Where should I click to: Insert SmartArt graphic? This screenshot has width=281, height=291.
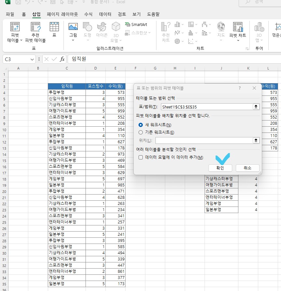tap(136, 24)
